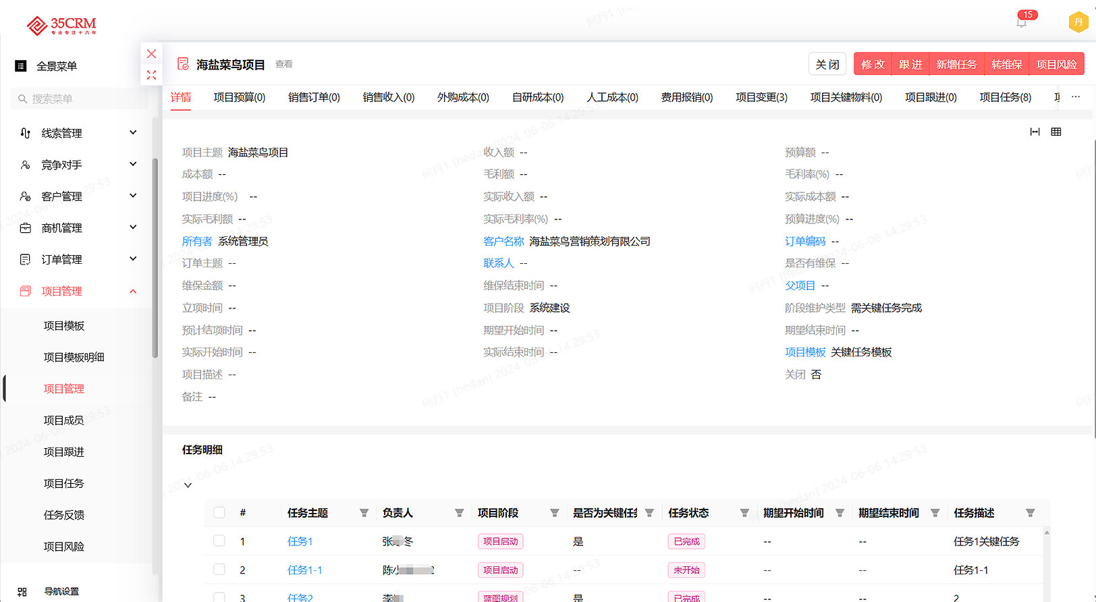Select the 详情 tab
1096x602 pixels.
[181, 97]
